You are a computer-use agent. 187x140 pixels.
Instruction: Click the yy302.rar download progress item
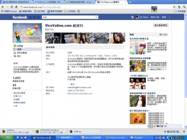(18, 132)
